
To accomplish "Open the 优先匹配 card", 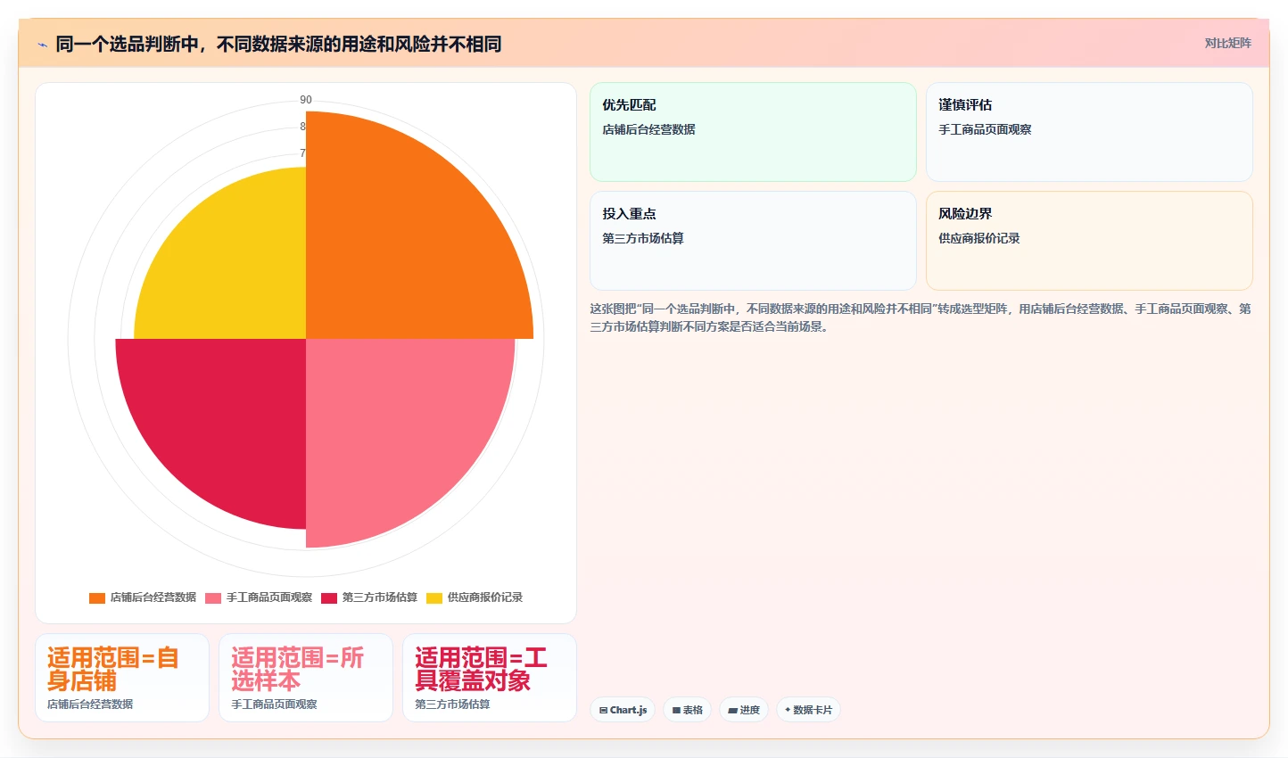I will [753, 132].
